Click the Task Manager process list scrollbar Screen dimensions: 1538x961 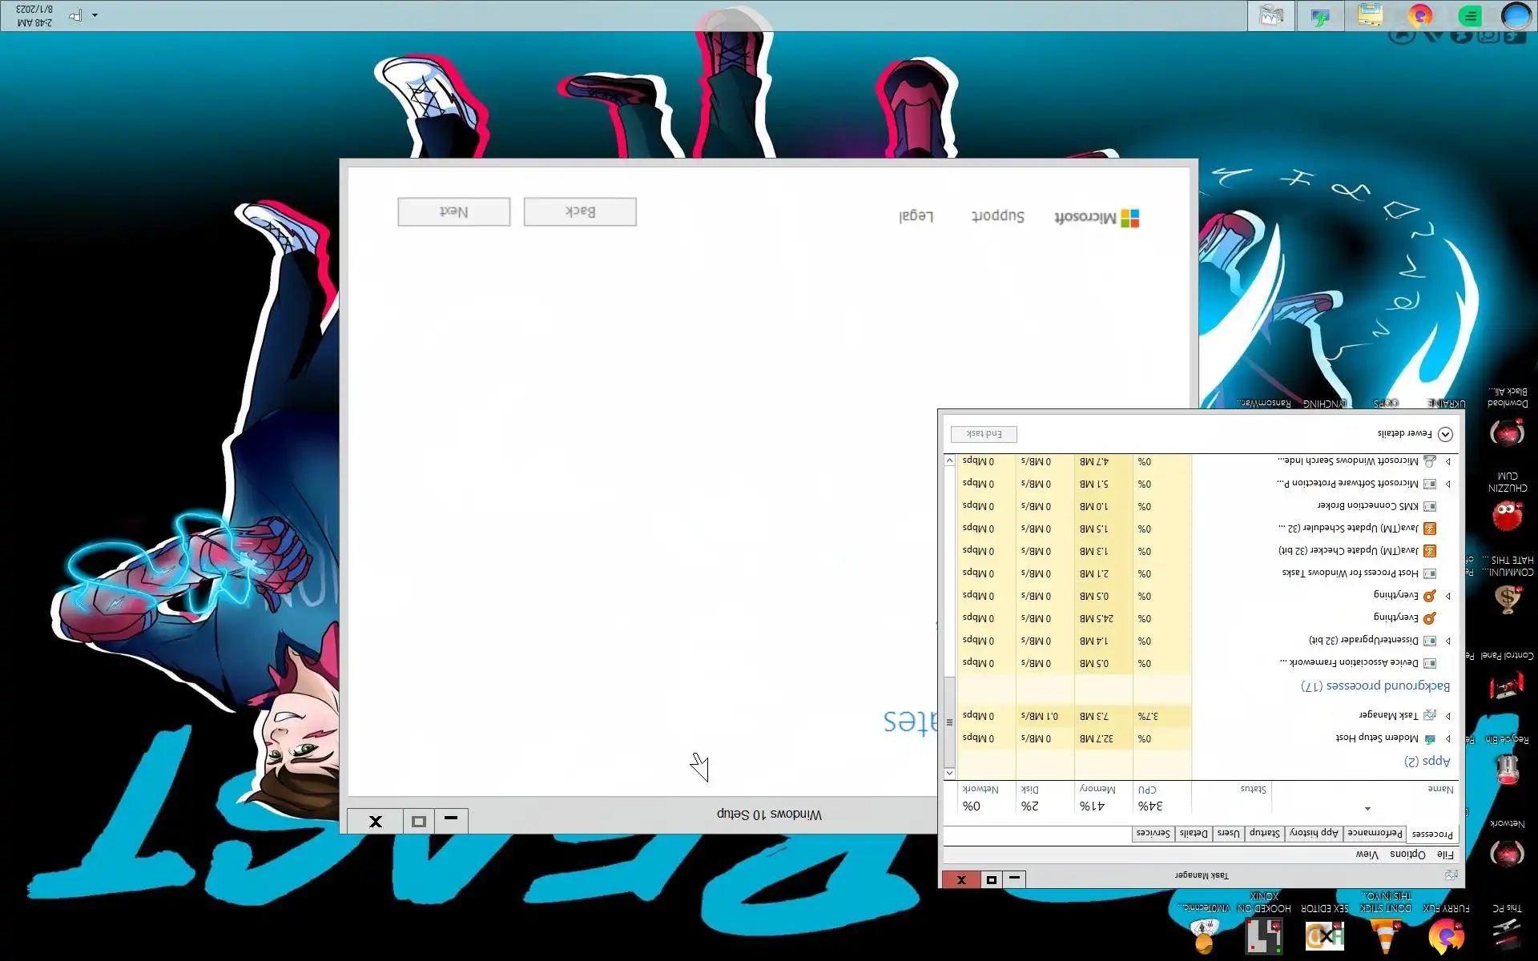(949, 721)
